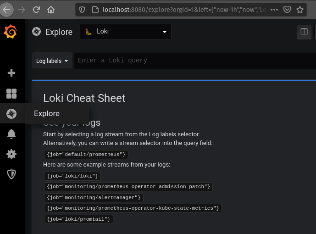Click the Grafana logo in the sidebar
This screenshot has width=316, height=234.
(10, 32)
